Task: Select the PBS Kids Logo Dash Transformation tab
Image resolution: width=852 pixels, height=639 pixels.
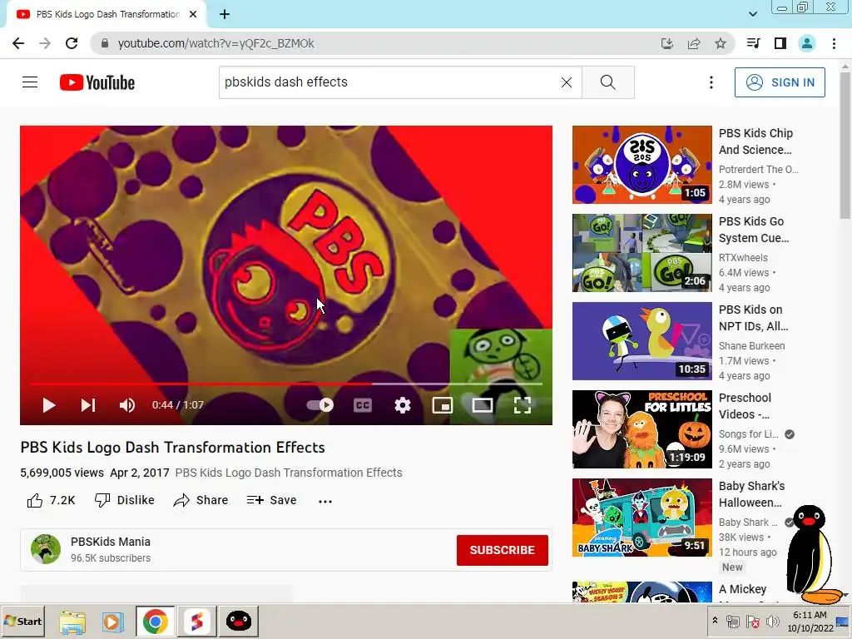Action: coord(106,15)
